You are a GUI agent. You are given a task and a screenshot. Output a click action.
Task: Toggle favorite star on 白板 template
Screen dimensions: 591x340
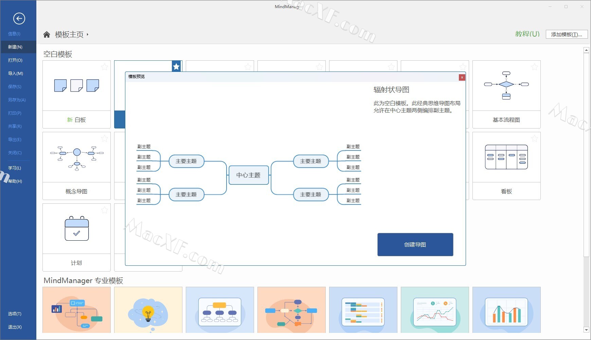click(105, 67)
